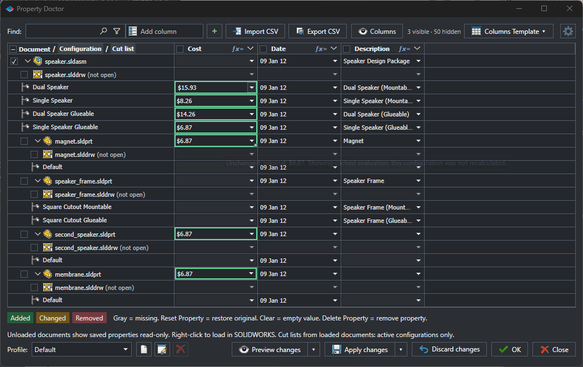Viewport: 583px width, 367px height.
Task: Click the fx= formula icon in Cost header
Action: click(x=237, y=49)
